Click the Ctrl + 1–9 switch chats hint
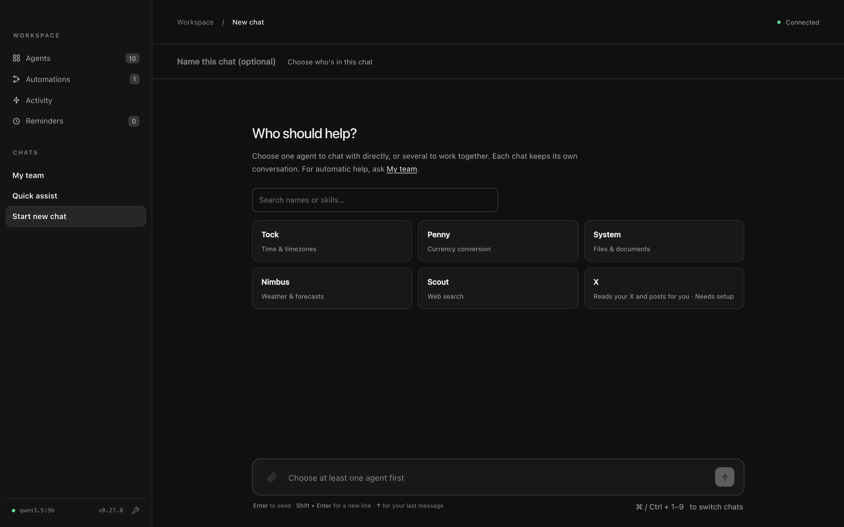844x527 pixels. [x=689, y=507]
